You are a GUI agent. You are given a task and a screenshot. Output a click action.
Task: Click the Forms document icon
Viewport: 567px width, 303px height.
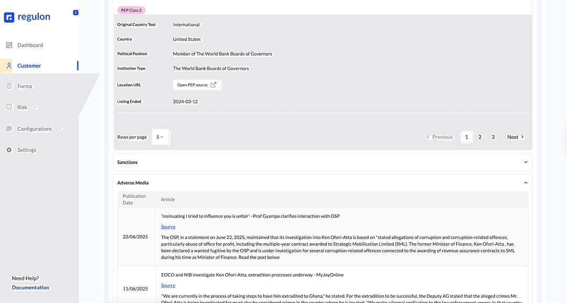(x=9, y=86)
